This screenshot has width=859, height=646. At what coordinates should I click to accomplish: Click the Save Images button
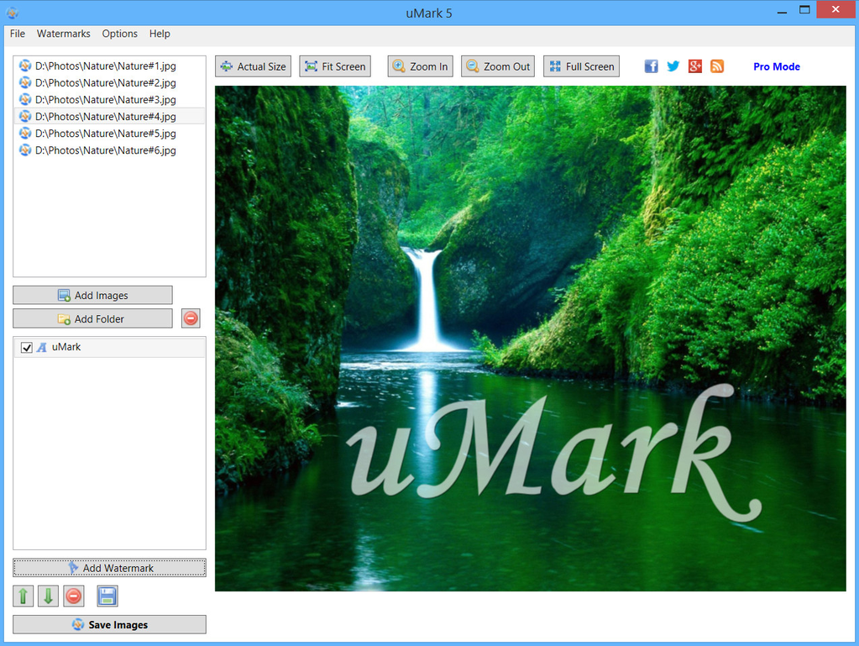109,624
